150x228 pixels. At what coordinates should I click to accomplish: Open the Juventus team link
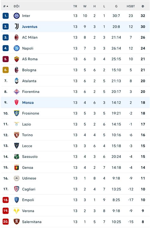click(x=30, y=27)
